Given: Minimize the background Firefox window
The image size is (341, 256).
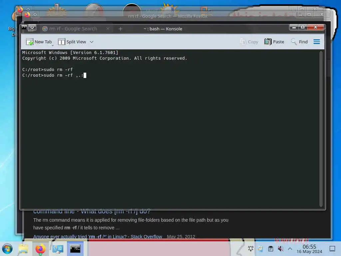Looking at the screenshot, I should 300,14.
